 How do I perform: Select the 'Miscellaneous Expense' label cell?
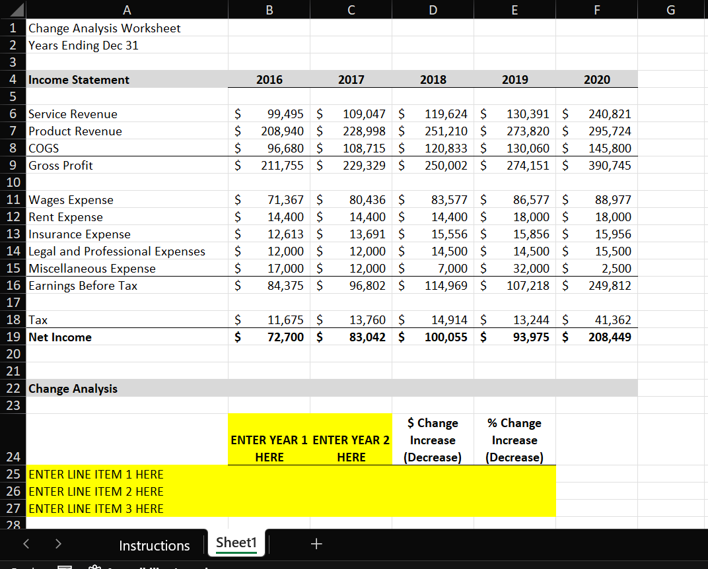(127, 268)
